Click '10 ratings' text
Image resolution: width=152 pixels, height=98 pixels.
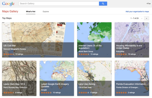[x=57, y=93]
